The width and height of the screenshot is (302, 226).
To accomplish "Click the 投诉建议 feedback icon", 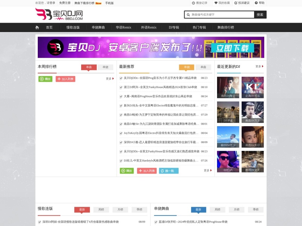I will point(236,3).
